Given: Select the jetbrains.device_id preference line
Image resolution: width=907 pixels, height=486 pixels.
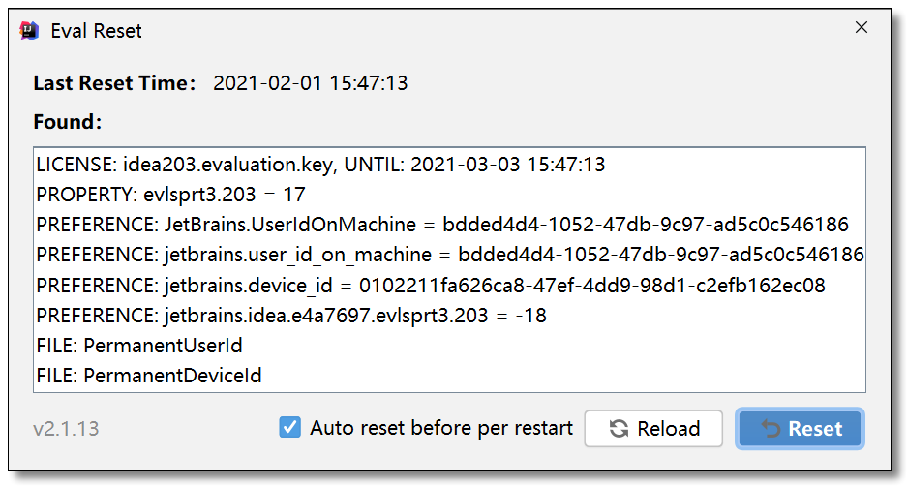Looking at the screenshot, I should point(431,286).
